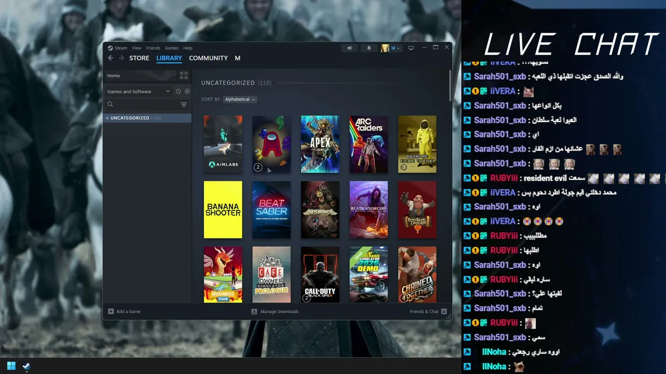Select Car Mechanic Simulator 2026 Demo cover
Image resolution: width=666 pixels, height=374 pixels.
click(369, 275)
